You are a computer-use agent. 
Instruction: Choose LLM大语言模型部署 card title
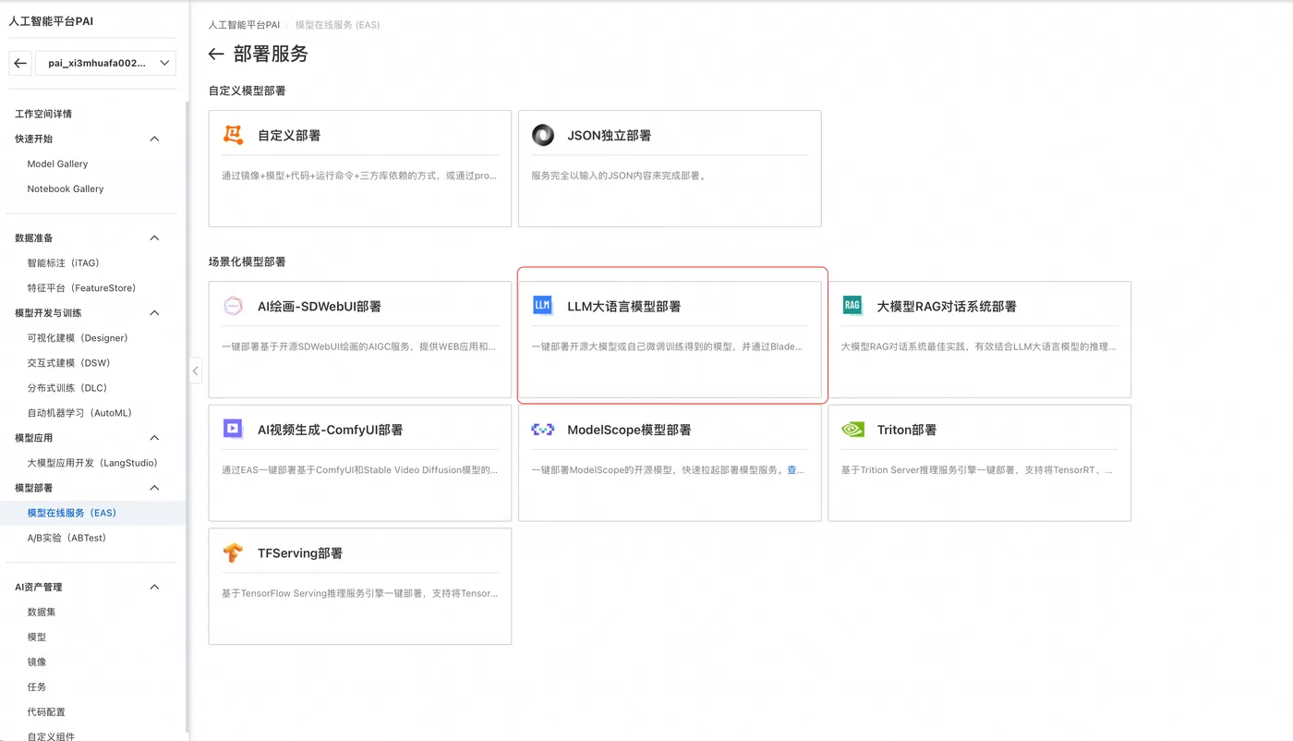(624, 306)
